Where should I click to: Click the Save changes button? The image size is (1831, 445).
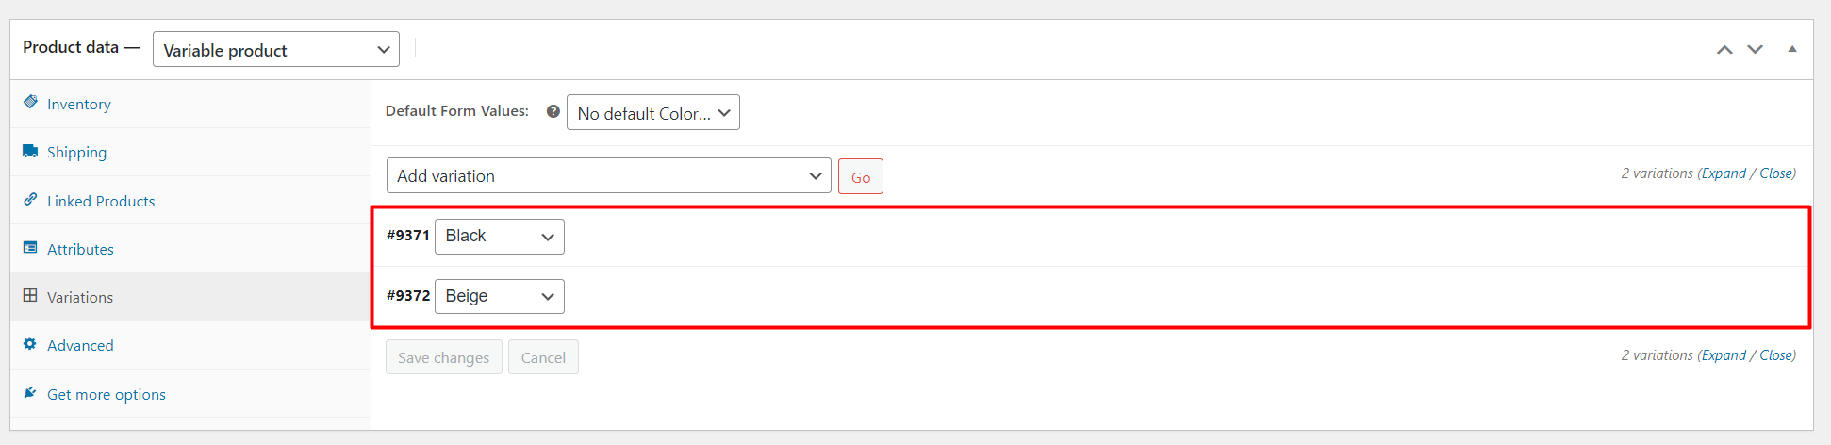444,357
